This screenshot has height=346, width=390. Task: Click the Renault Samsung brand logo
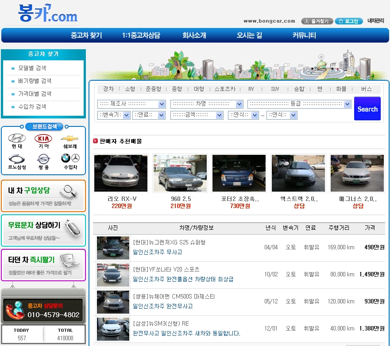[17, 159]
